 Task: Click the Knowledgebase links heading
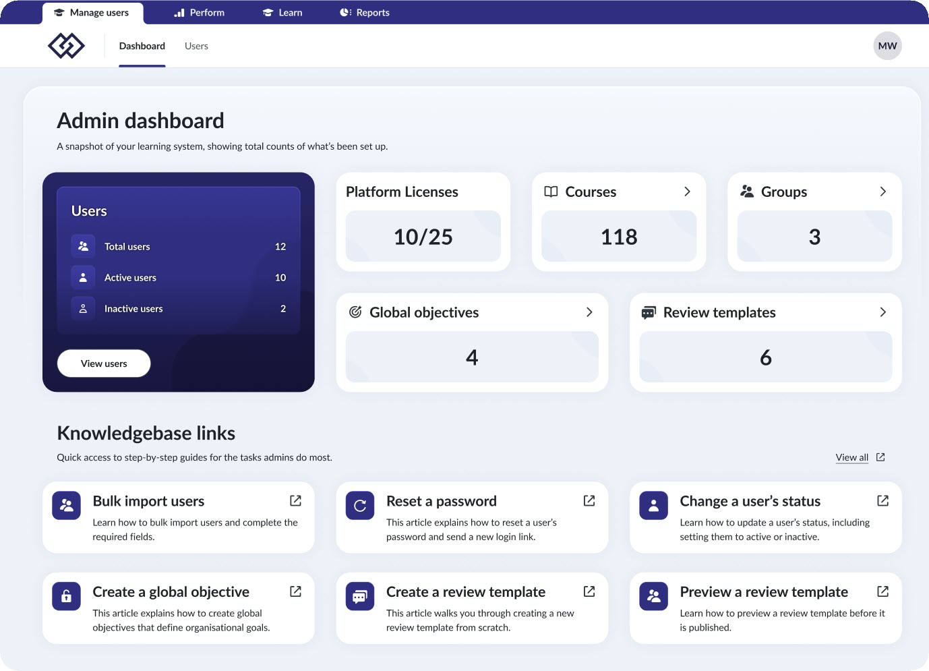click(146, 433)
